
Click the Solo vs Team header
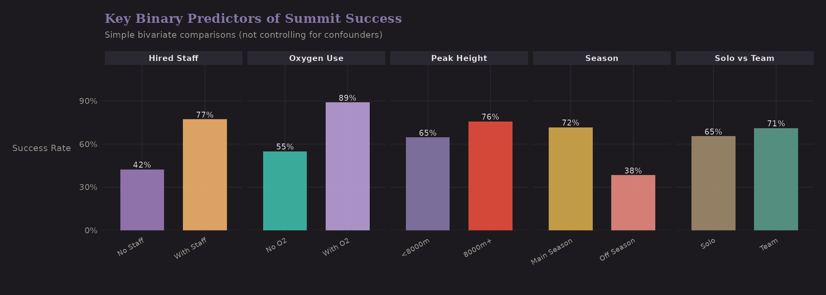745,58
